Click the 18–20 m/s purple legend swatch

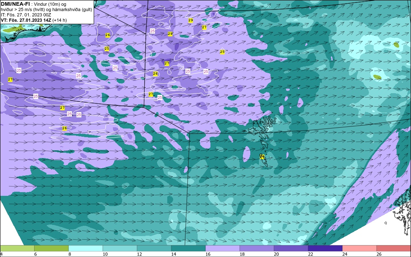tap(256, 248)
